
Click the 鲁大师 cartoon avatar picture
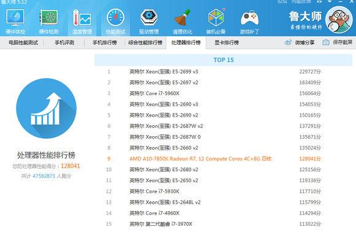pyautogui.click(x=339, y=20)
